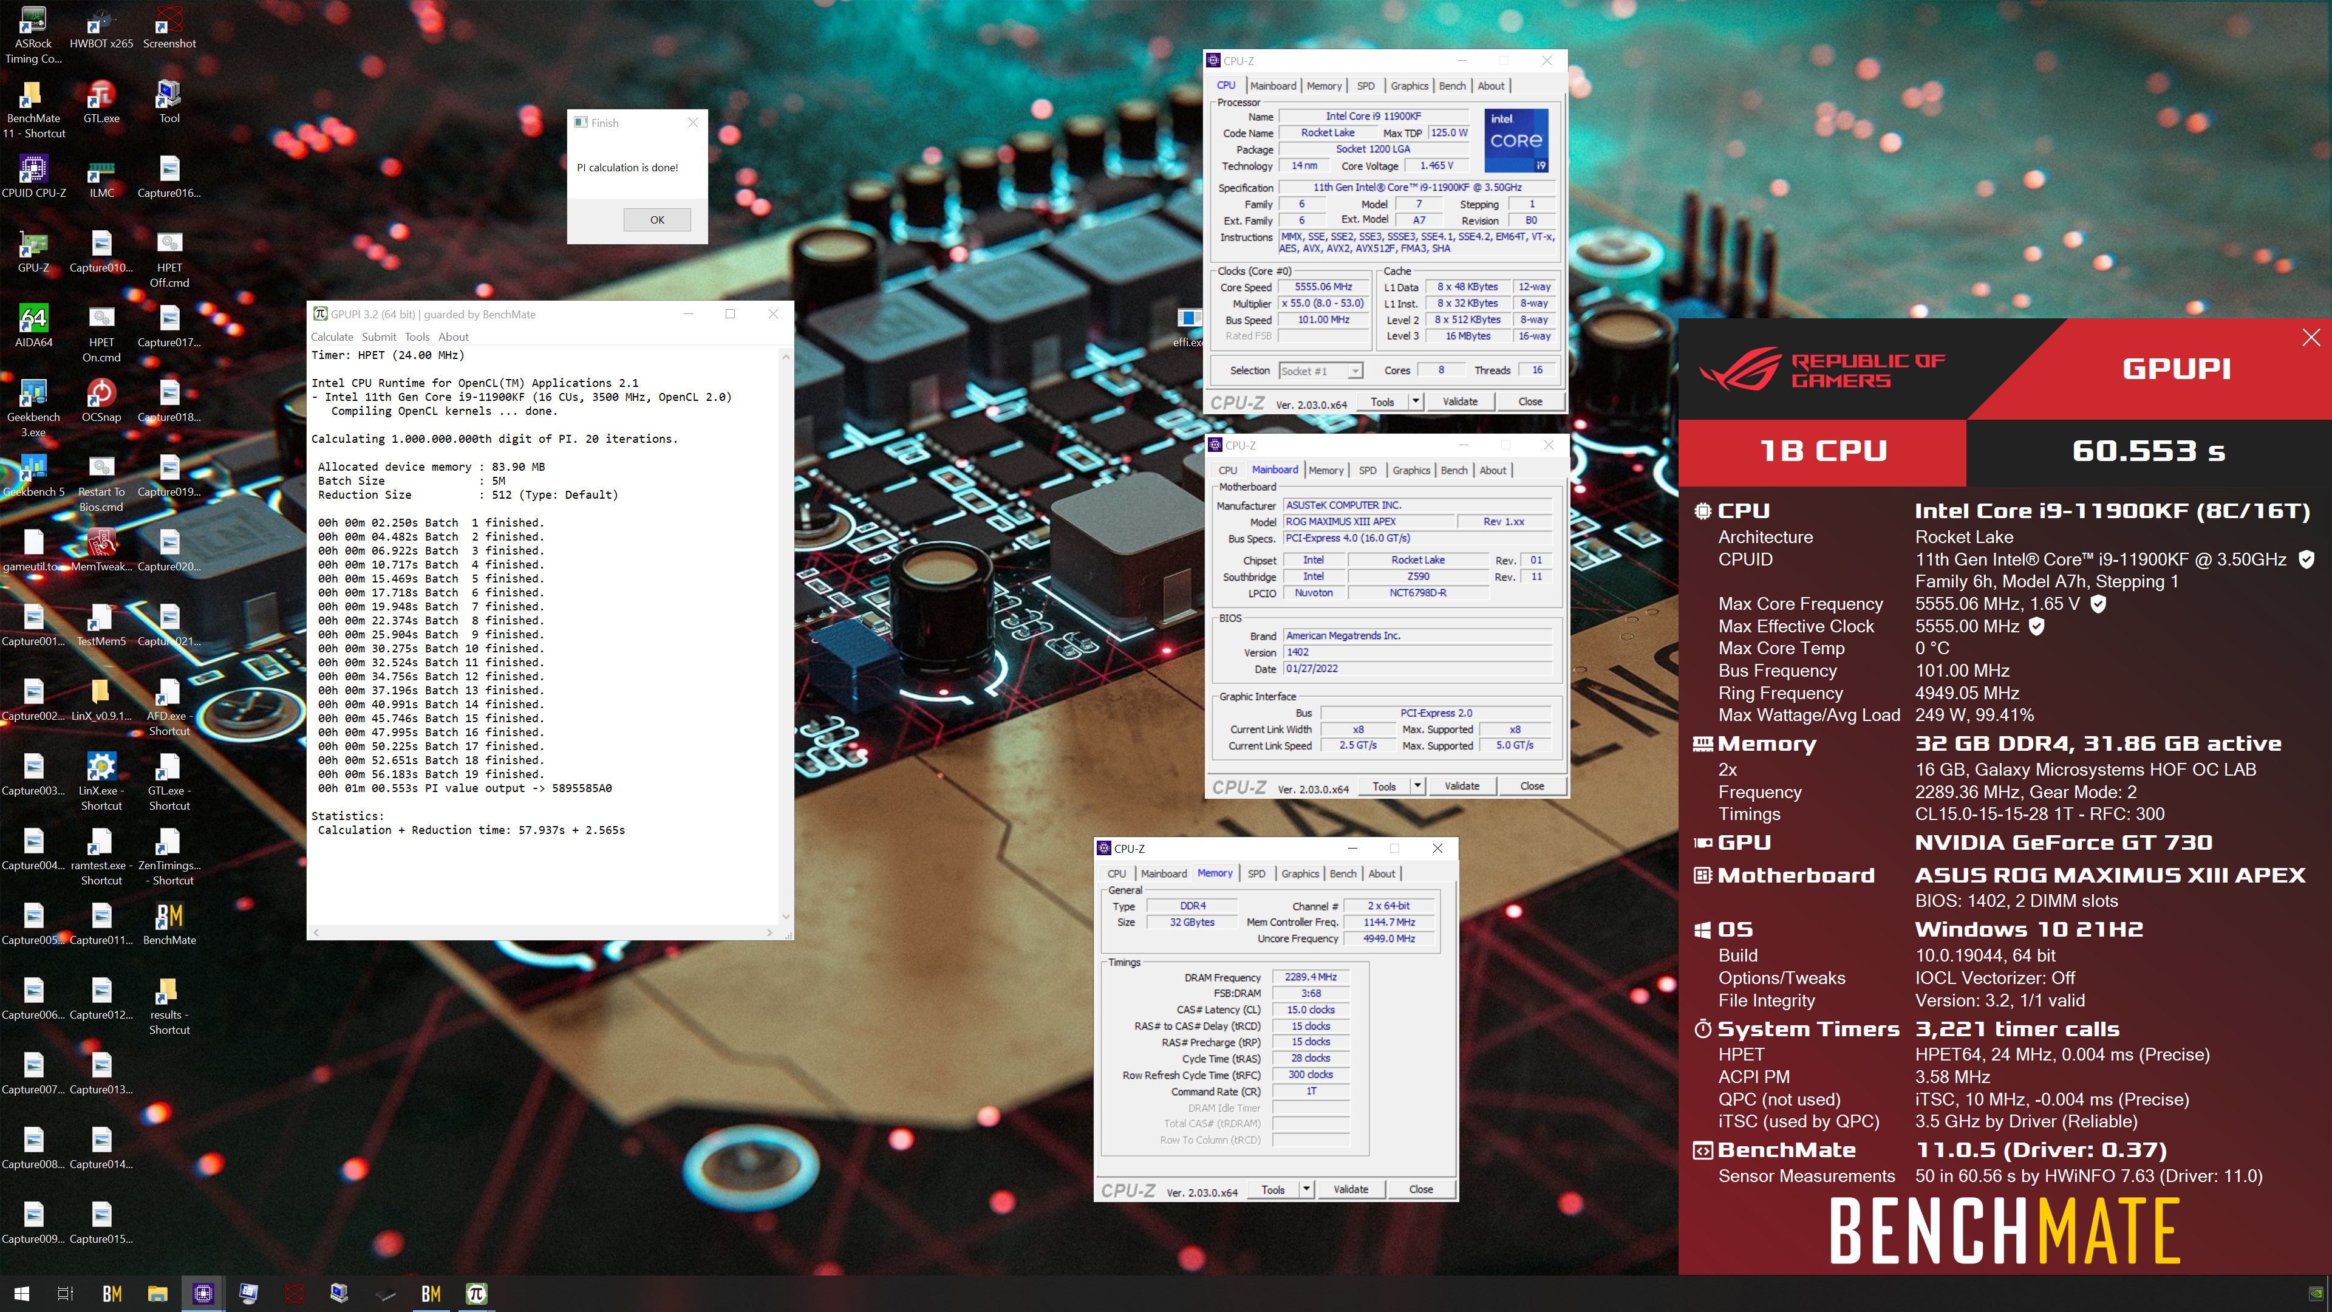Switch to Mainboard tab in top CPU-Z window
Viewport: 2332px width, 1312px height.
(1273, 86)
